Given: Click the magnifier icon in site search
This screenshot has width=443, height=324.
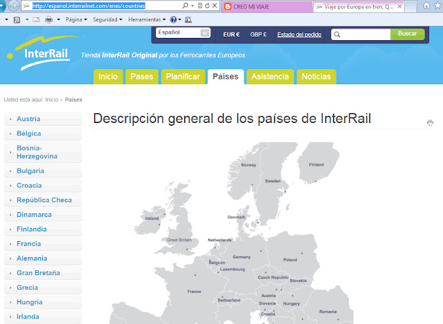Looking at the screenshot, I should [x=337, y=35].
